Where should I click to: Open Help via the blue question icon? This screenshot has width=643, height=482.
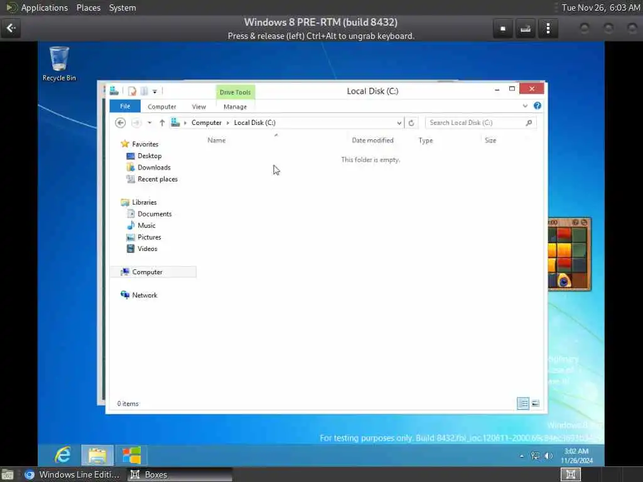538,105
